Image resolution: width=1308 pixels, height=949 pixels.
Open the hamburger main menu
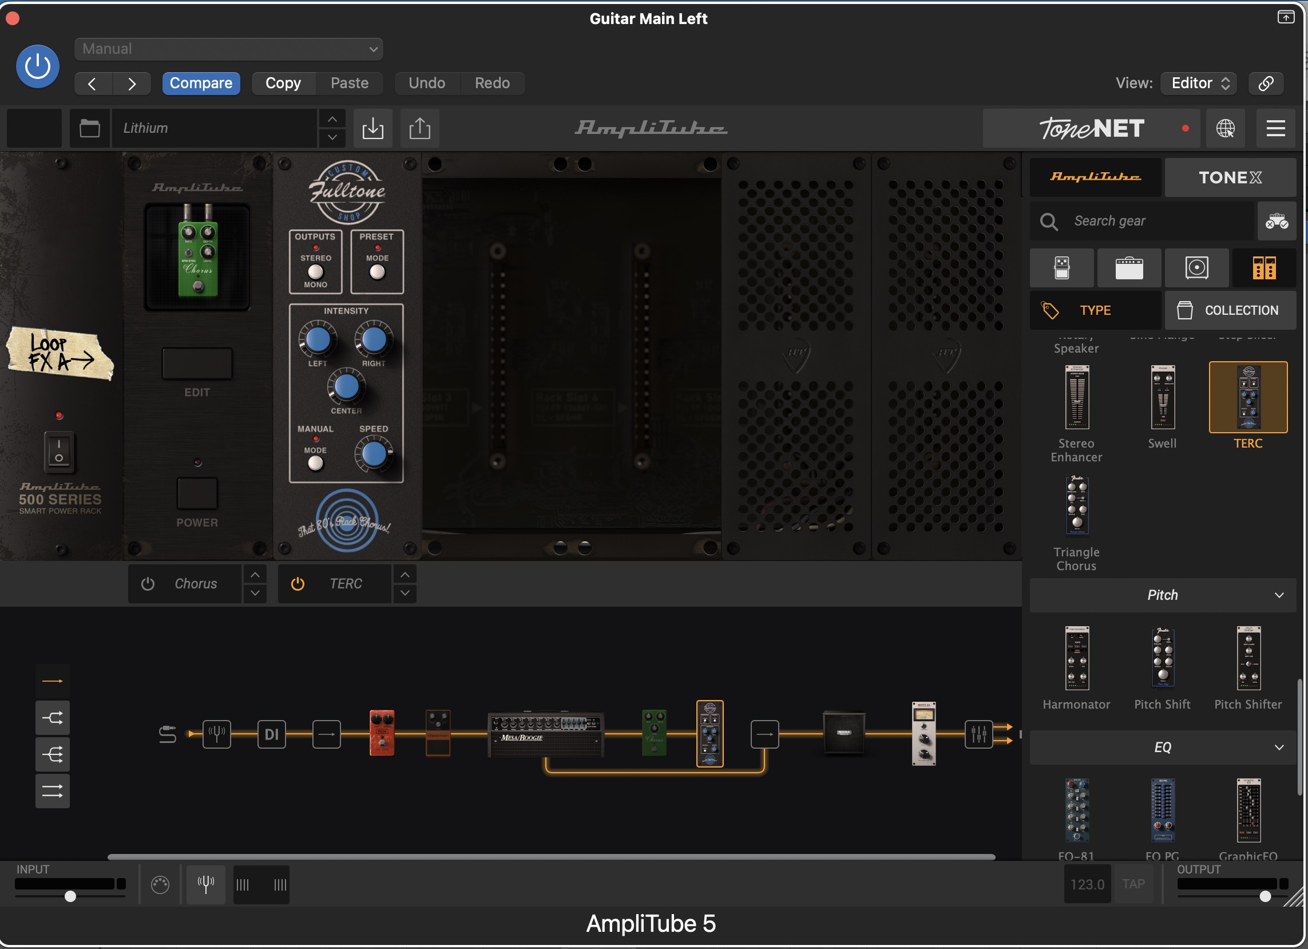[x=1275, y=128]
